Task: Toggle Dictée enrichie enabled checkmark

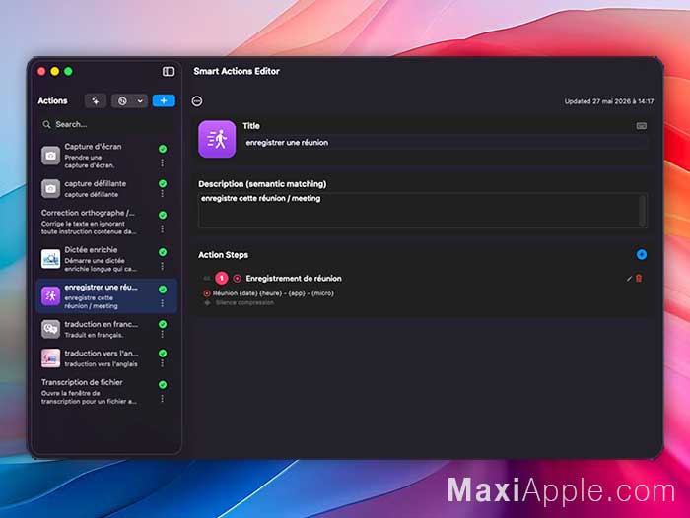Action: [x=163, y=252]
